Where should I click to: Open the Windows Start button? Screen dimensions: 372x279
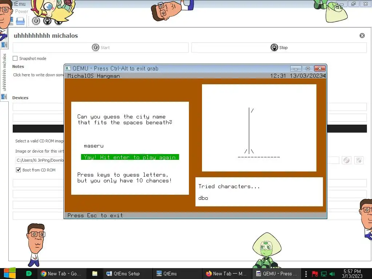click(9, 274)
